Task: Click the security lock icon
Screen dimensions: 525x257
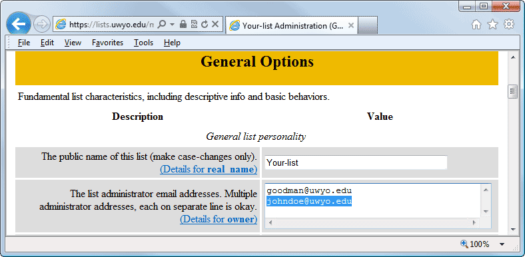Action: tap(183, 24)
